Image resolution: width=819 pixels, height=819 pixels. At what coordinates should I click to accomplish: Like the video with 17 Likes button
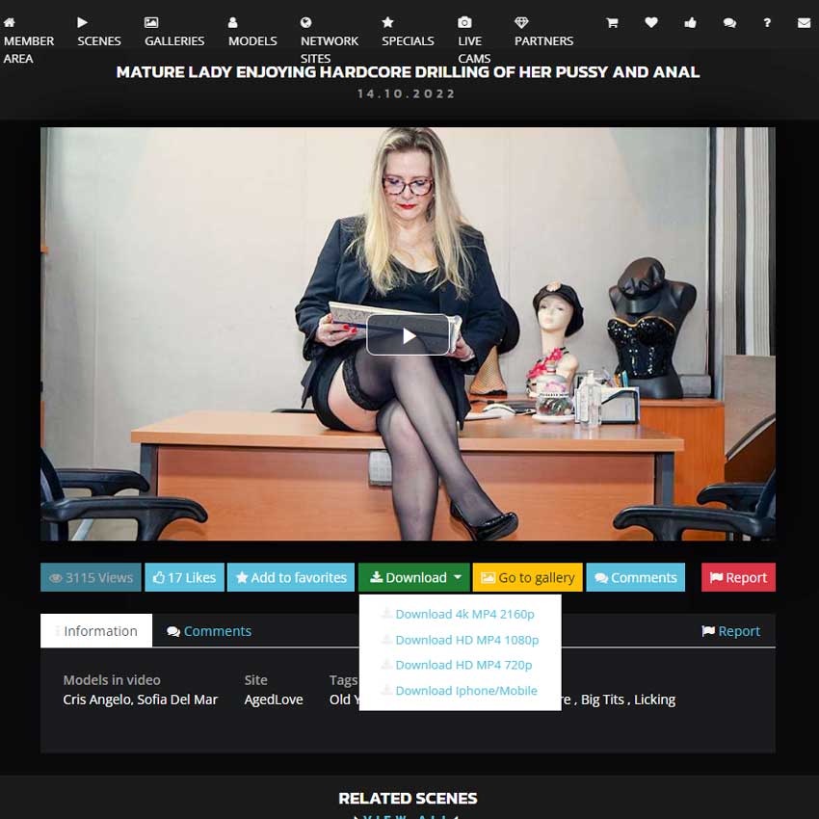[x=184, y=577]
